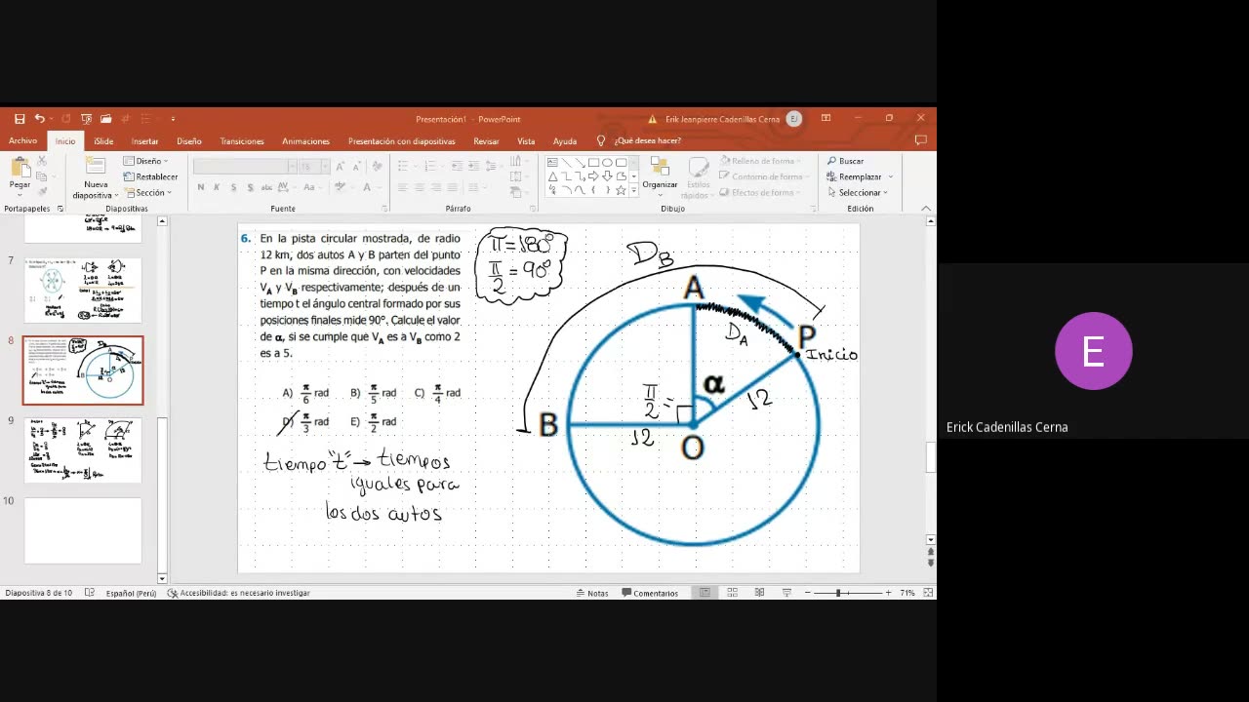The image size is (1249, 702).
Task: Click the Reemplazar button
Action: pyautogui.click(x=854, y=176)
